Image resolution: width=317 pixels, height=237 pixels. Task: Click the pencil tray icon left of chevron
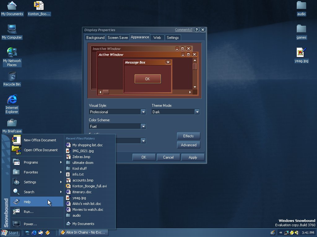(x=273, y=233)
